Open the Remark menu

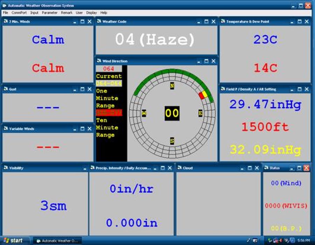click(x=66, y=13)
